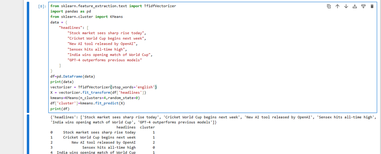Move the cell up with the arrow icon

pos(337,6)
